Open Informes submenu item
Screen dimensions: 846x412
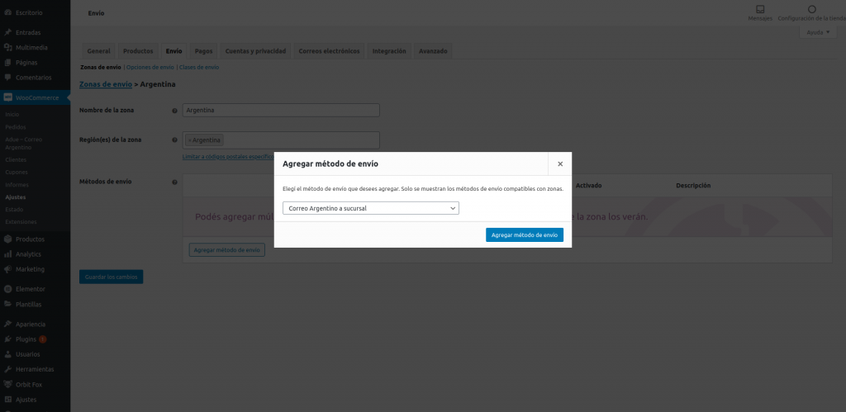(17, 184)
